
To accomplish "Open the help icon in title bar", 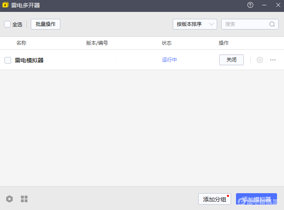I will [x=250, y=5].
